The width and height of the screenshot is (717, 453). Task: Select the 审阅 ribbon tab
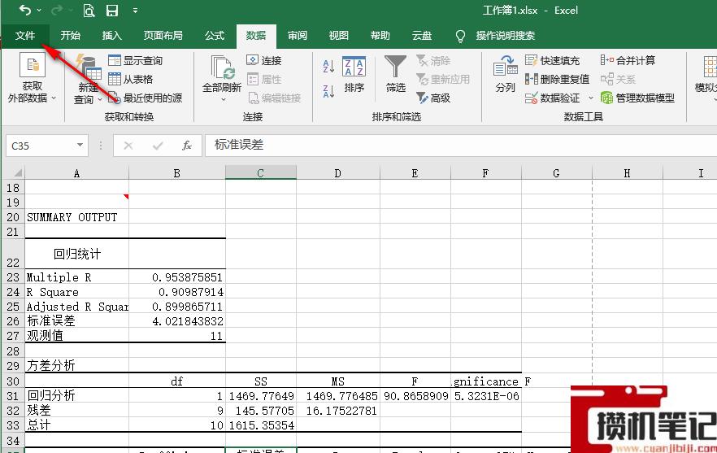[x=298, y=36]
